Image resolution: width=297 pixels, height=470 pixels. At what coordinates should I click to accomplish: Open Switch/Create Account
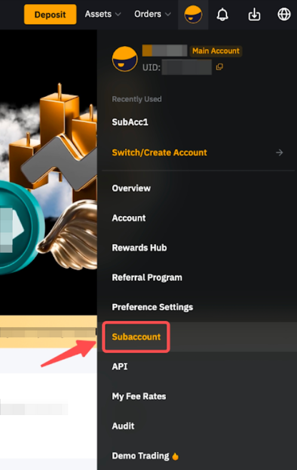pos(160,152)
